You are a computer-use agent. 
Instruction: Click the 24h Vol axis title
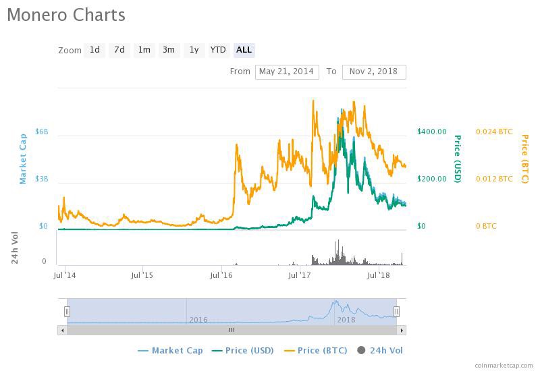coord(14,248)
